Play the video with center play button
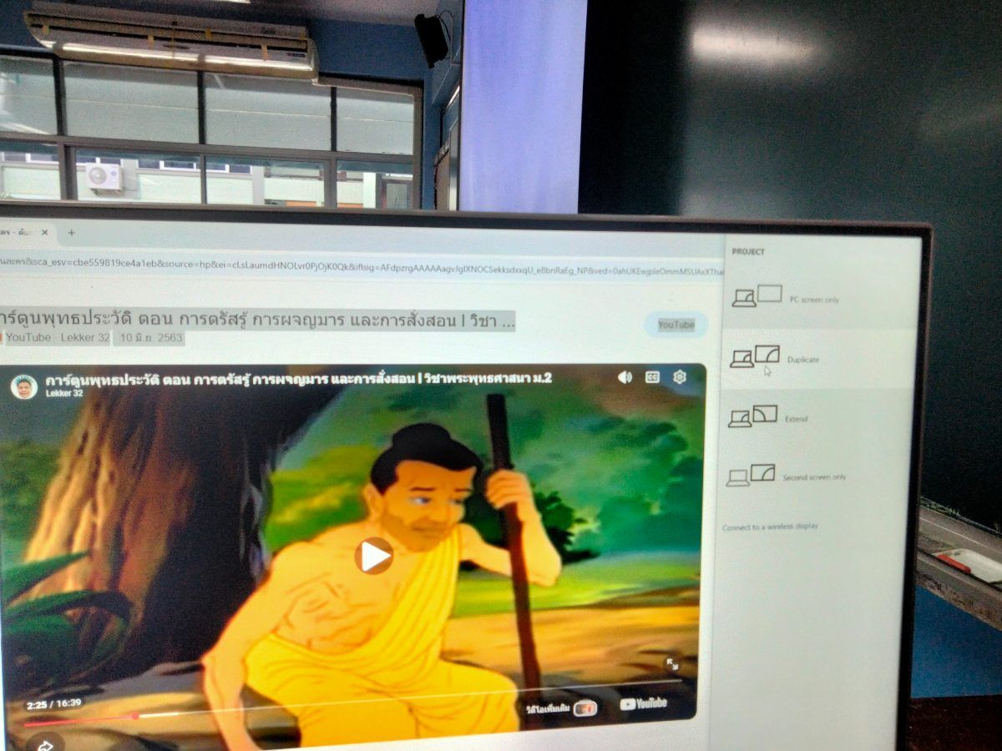The image size is (1002, 751). [x=373, y=556]
